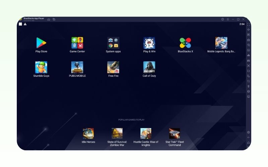Screen dimensions: 268x167
Task: Open Star Trek Fleet Command
Action: click(175, 133)
